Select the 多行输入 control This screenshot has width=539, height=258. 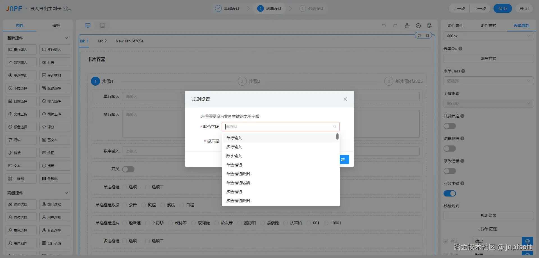(x=55, y=49)
